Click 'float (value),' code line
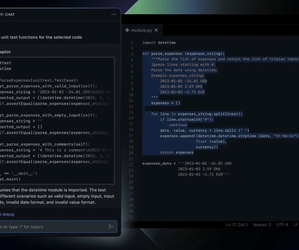Image resolution: width=299 pixels, height=250 pixels. click(211, 141)
